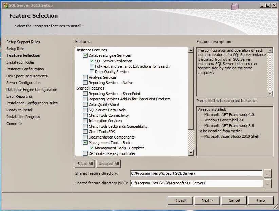Uncheck Management Tools - Complete

coord(92,148)
